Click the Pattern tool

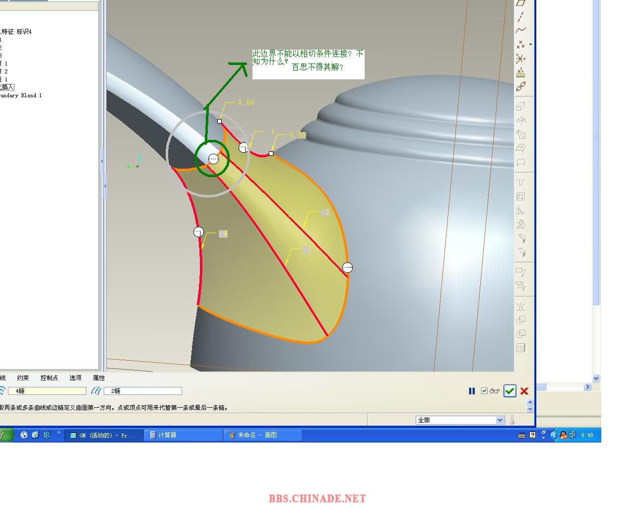[x=520, y=348]
